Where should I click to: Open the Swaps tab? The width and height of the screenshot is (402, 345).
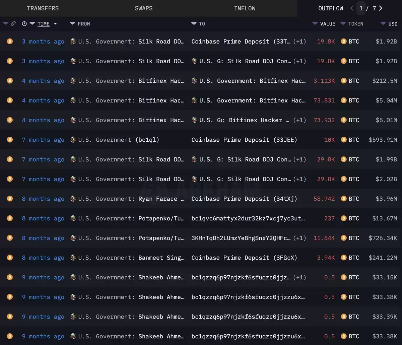tap(144, 8)
